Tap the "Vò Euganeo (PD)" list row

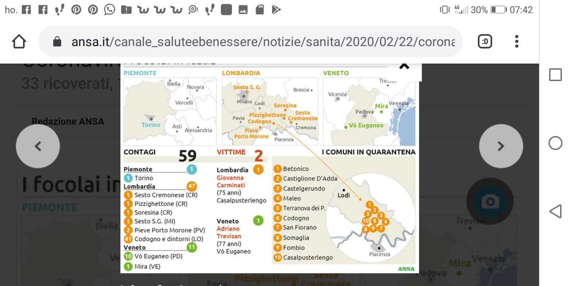[153, 256]
